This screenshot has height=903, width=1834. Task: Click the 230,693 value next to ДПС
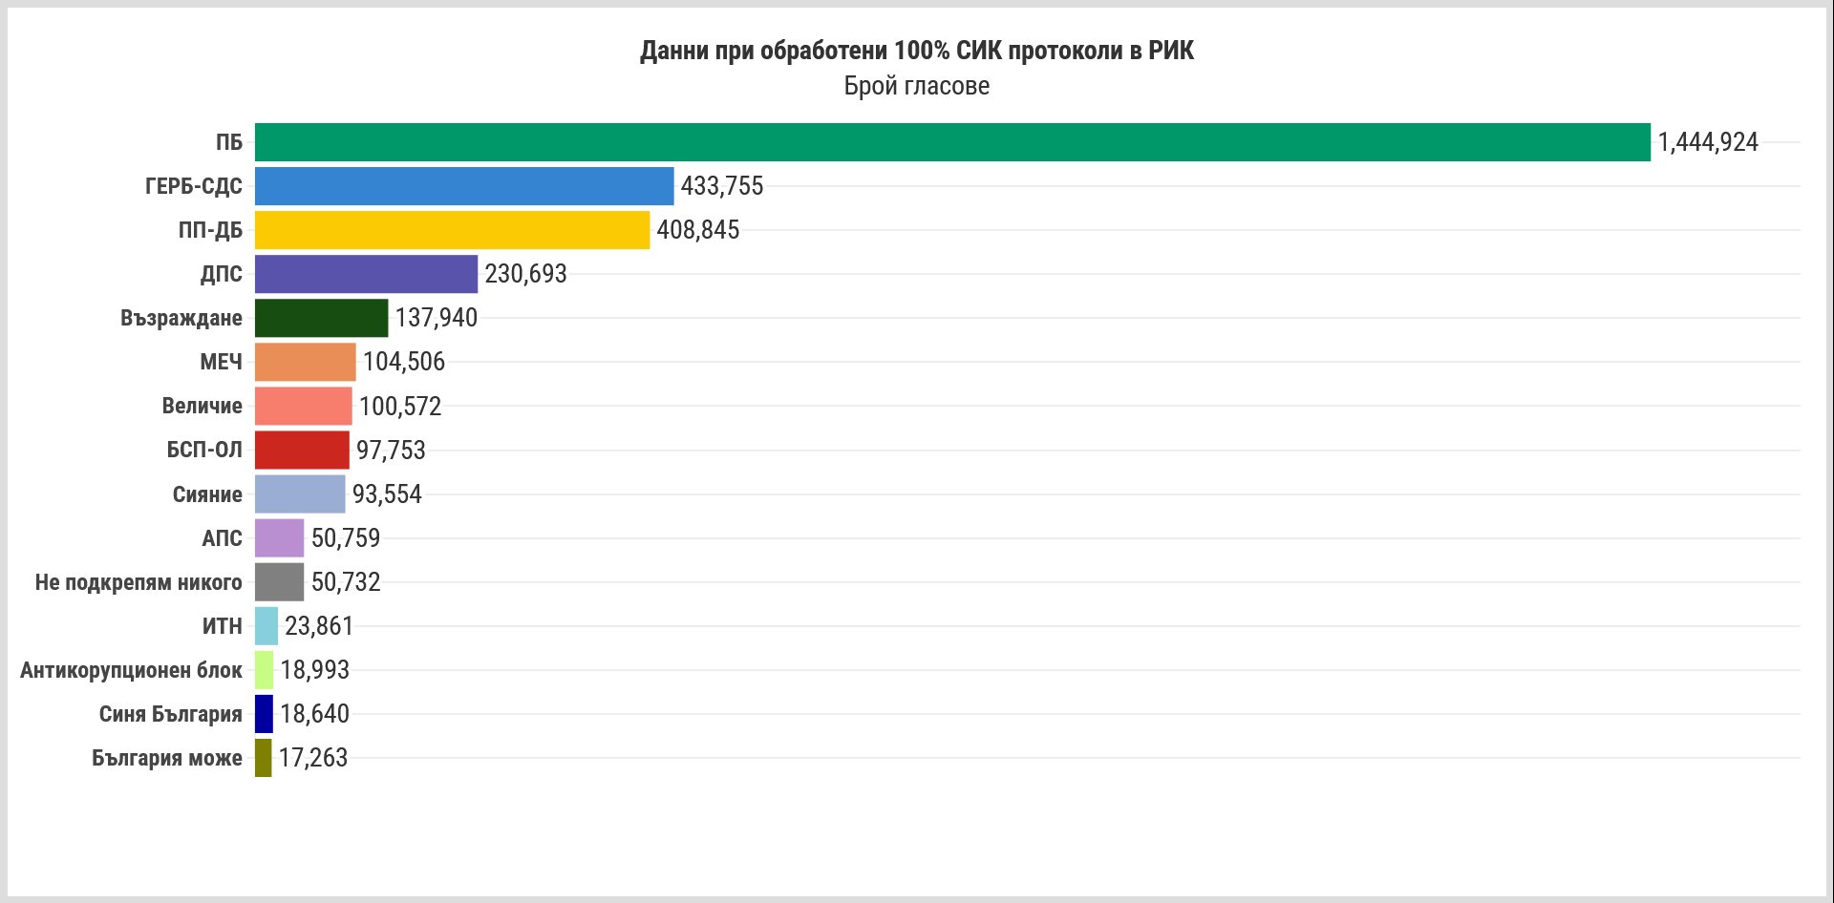point(525,274)
